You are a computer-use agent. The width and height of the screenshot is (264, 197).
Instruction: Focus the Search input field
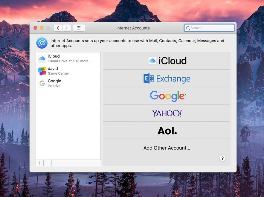click(x=209, y=28)
